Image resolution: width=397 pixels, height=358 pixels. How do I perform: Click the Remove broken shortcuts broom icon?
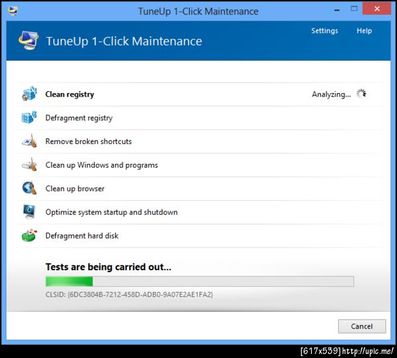point(30,141)
